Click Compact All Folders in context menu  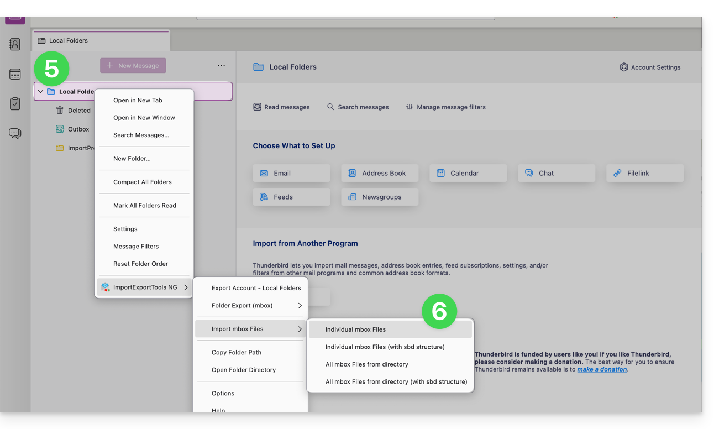(x=142, y=182)
